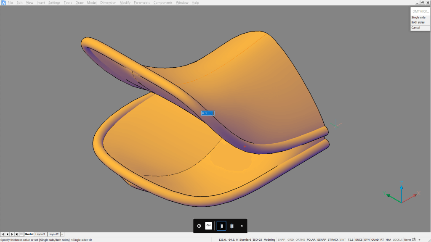The image size is (431, 242).
Task: Select the Both sides icon in hotkey assistant
Action: click(x=231, y=226)
